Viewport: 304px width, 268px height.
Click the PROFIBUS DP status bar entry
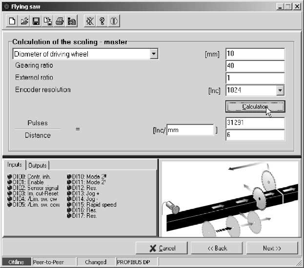137,262
